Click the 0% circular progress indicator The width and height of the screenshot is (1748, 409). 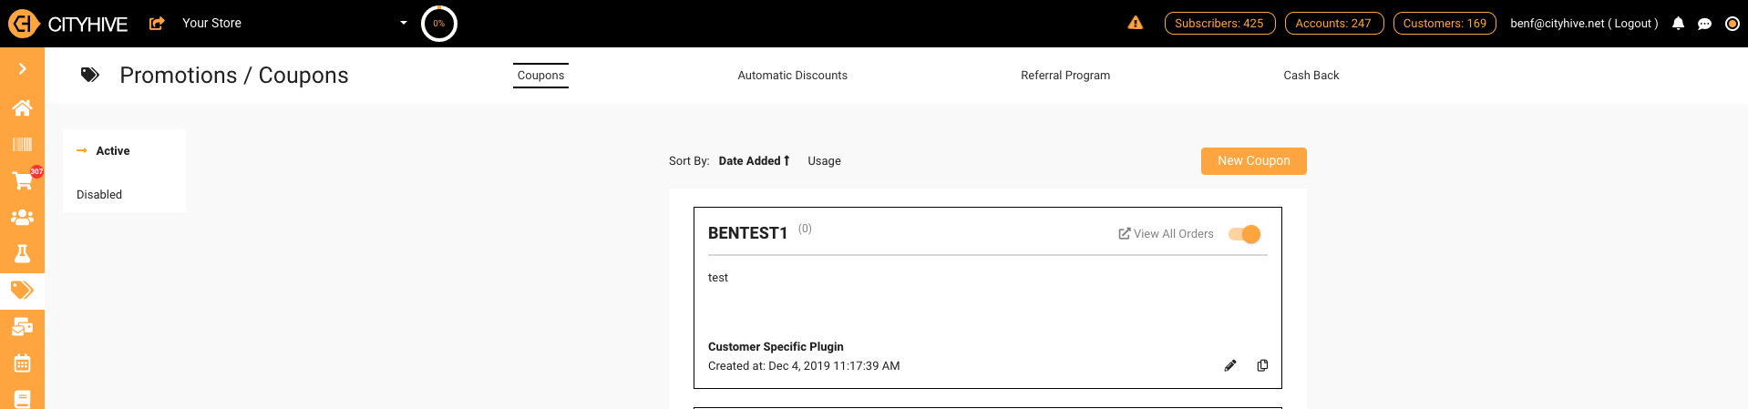[439, 24]
